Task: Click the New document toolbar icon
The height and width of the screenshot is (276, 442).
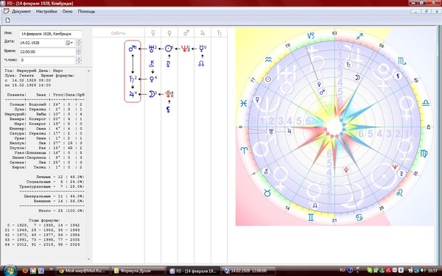Action: [x=7, y=21]
